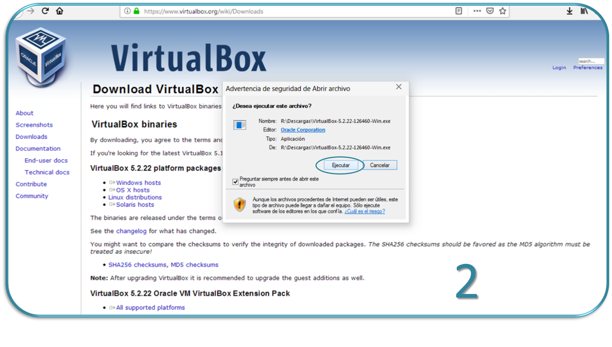Open the changelog link
The height and width of the screenshot is (347, 612).
tap(131, 231)
